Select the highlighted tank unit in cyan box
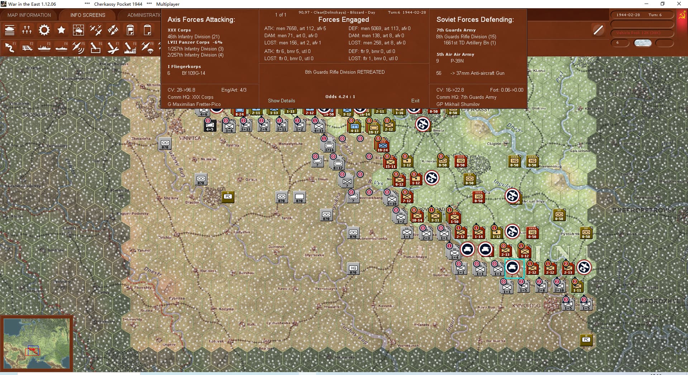The width and height of the screenshot is (688, 375). 512,268
